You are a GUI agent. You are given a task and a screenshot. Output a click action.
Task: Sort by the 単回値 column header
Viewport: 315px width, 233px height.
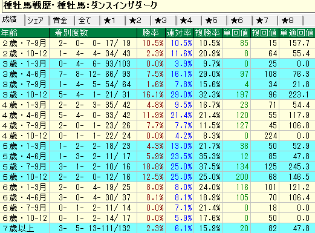pyautogui.click(x=236, y=33)
